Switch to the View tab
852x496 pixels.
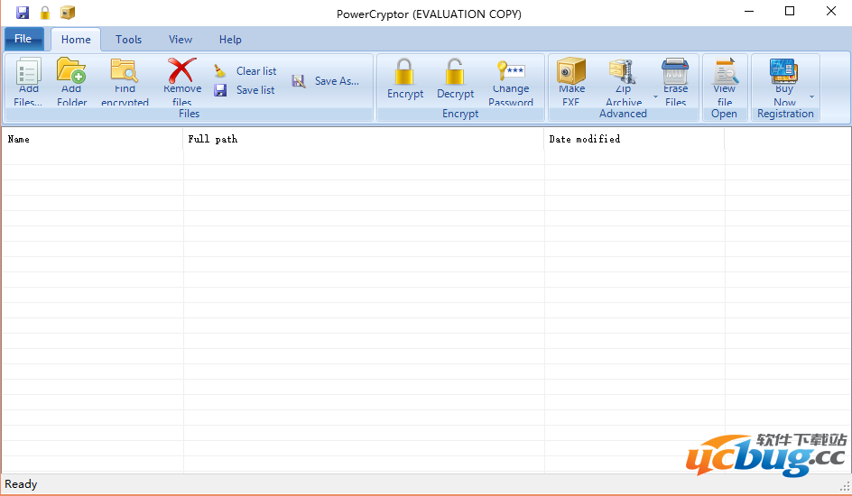coord(181,39)
